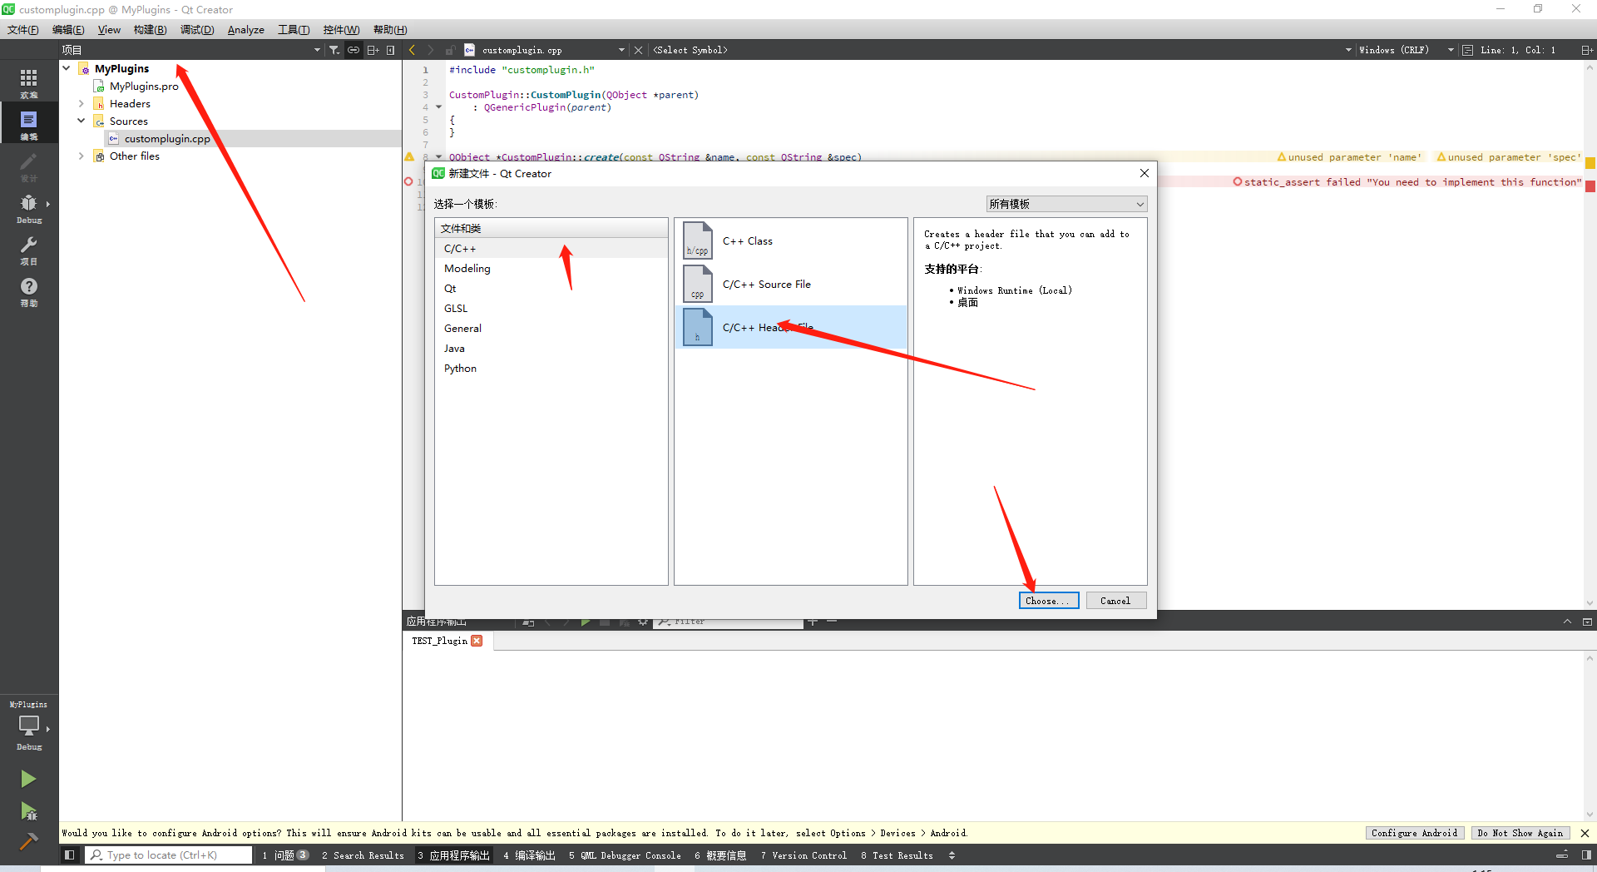Image resolution: width=1597 pixels, height=872 pixels.
Task: Close the project sidebar panel icon
Action: (x=391, y=50)
